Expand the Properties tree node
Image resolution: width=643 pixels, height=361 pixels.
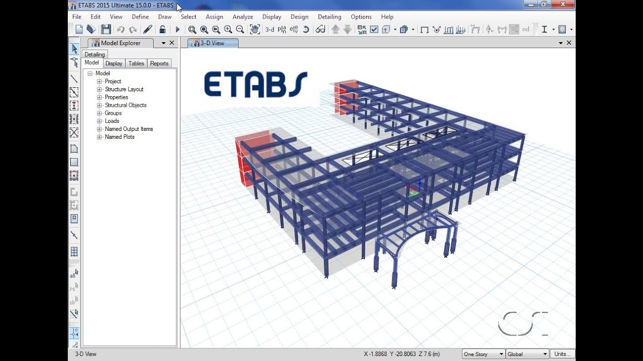(99, 97)
